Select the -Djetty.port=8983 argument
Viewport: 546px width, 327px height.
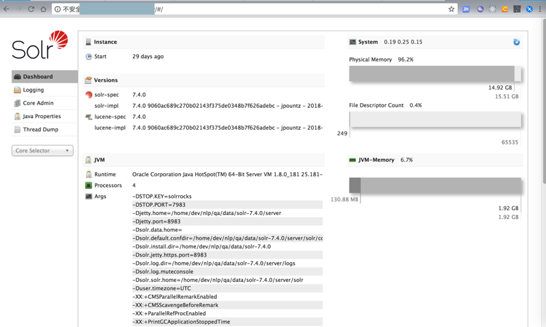pyautogui.click(x=156, y=221)
